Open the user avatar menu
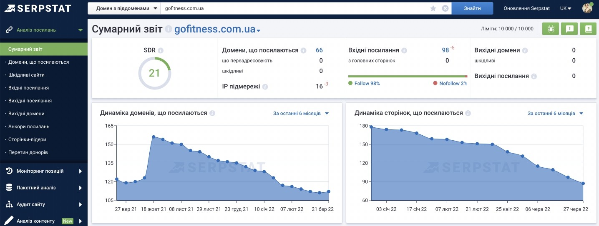 [x=587, y=8]
